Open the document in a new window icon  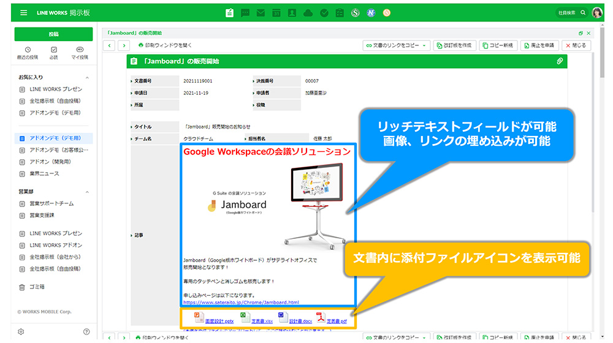pyautogui.click(x=581, y=33)
